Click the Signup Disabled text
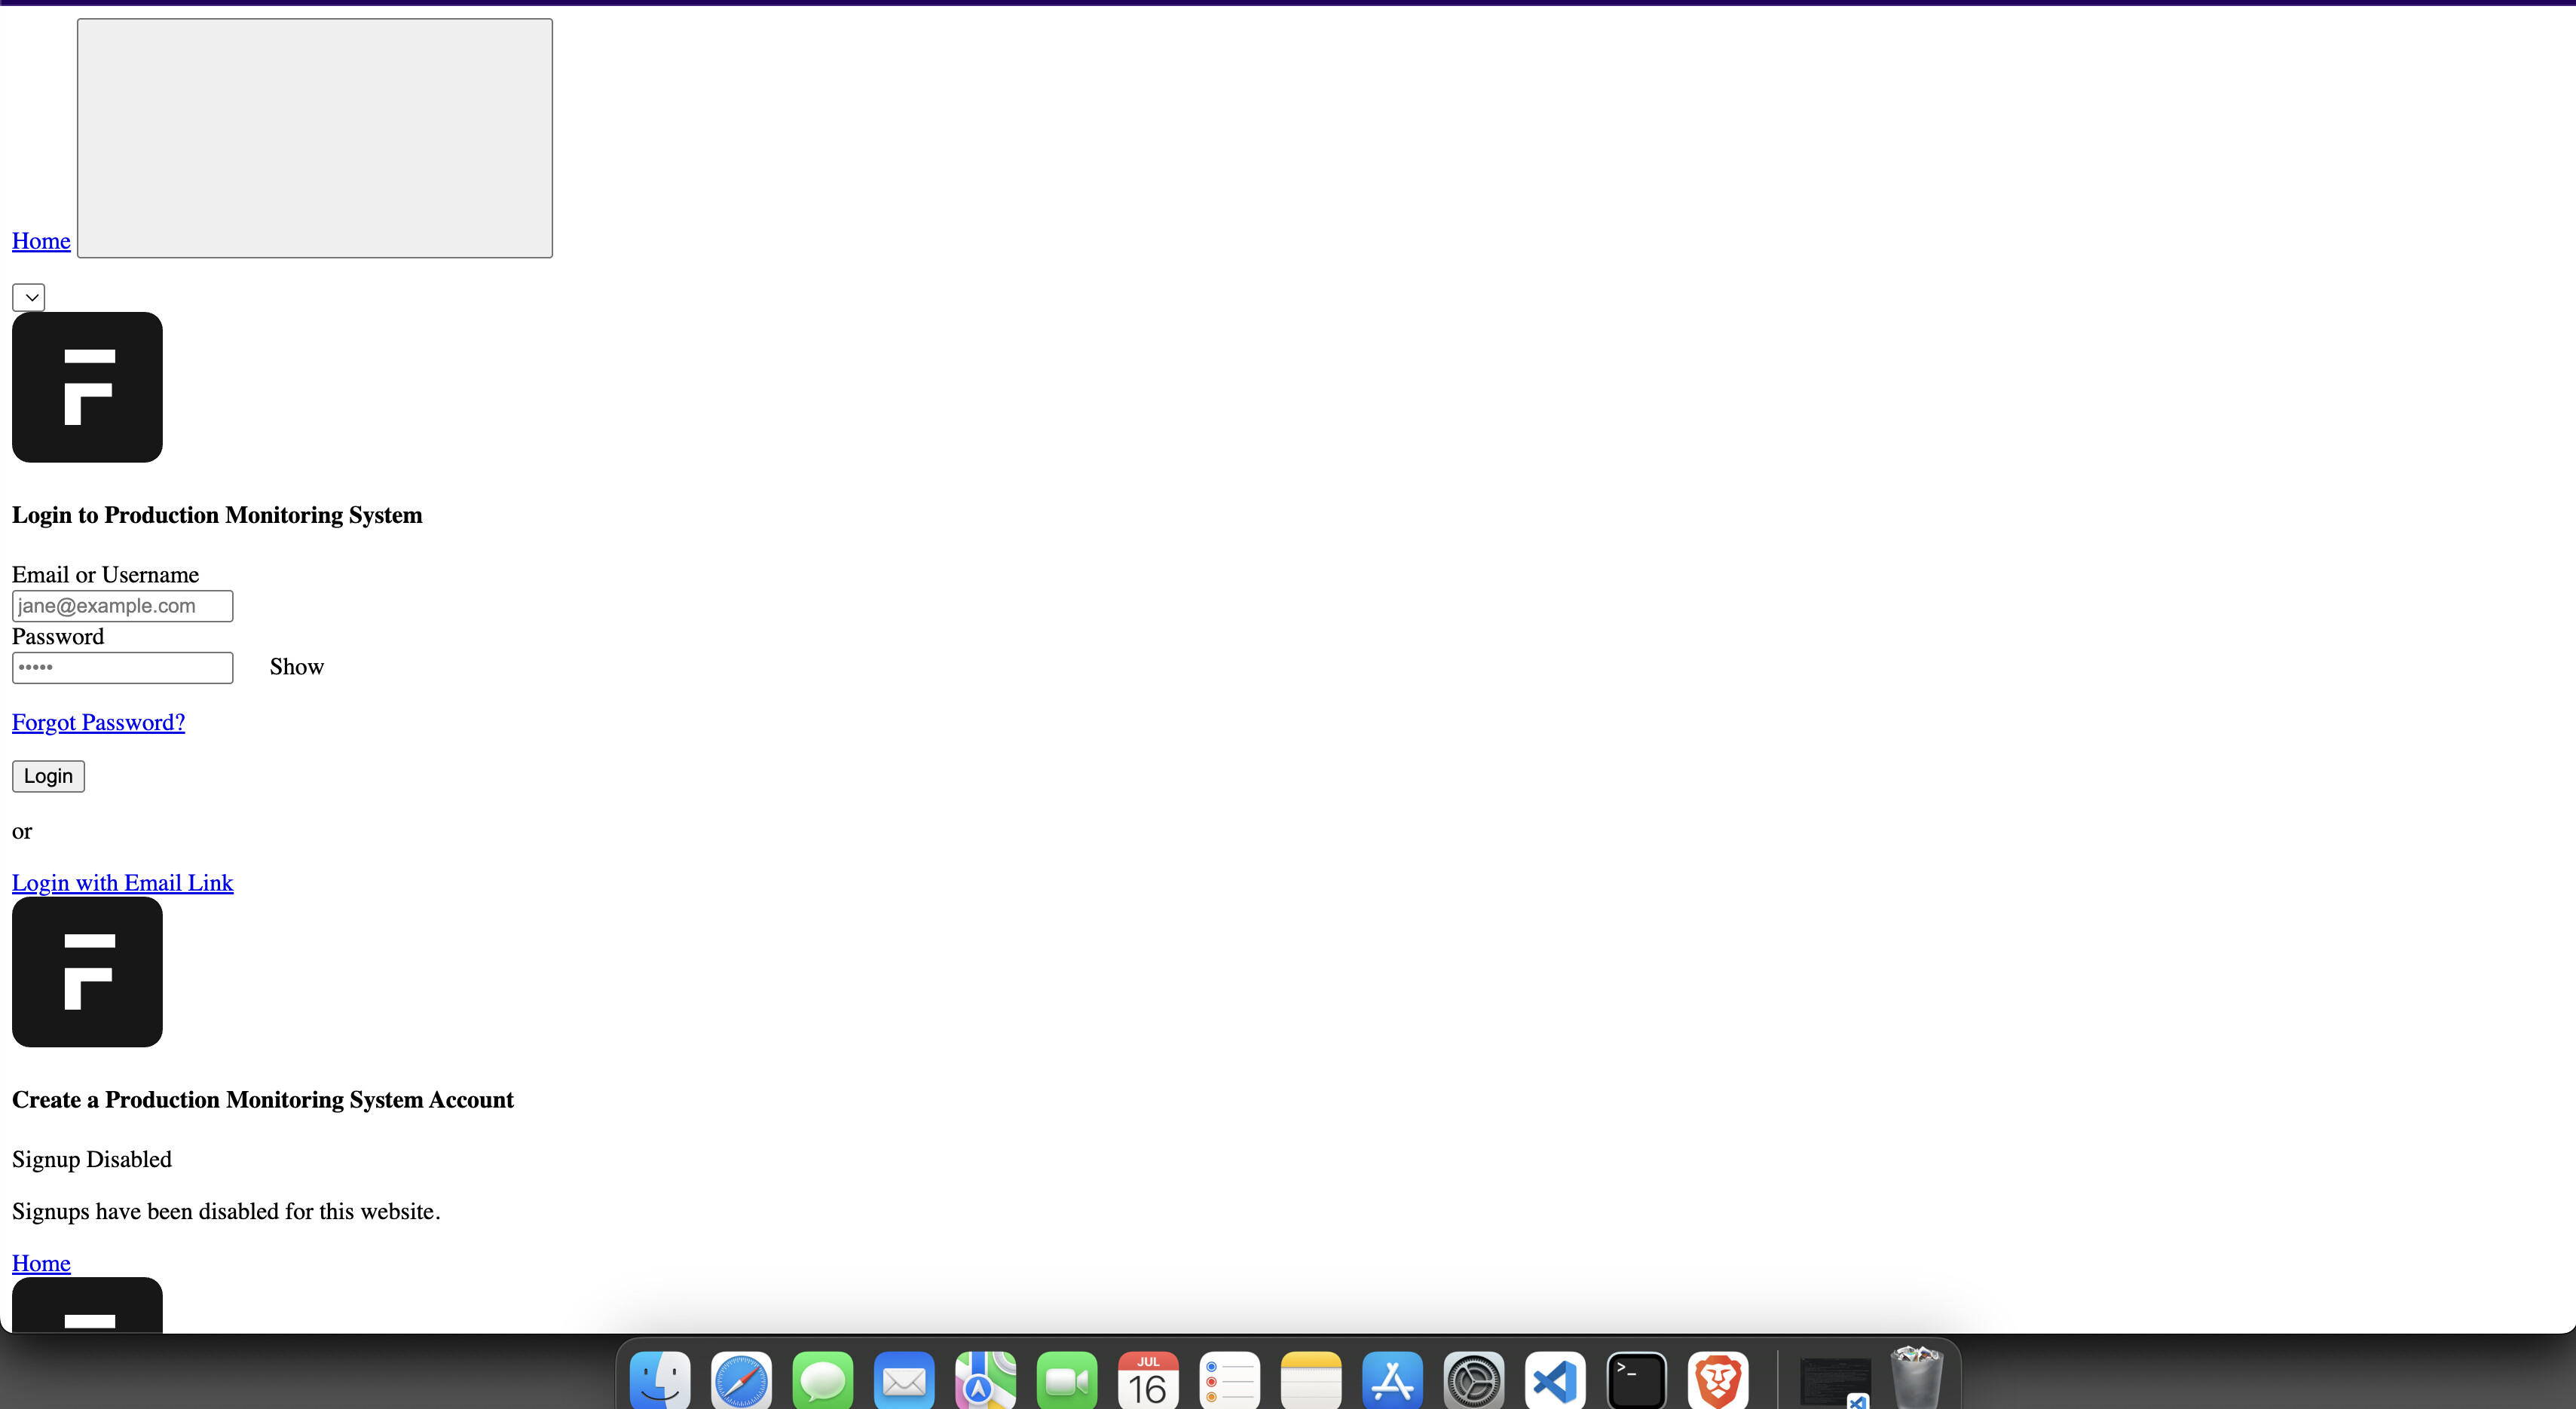The height and width of the screenshot is (1409, 2576). pos(92,1159)
